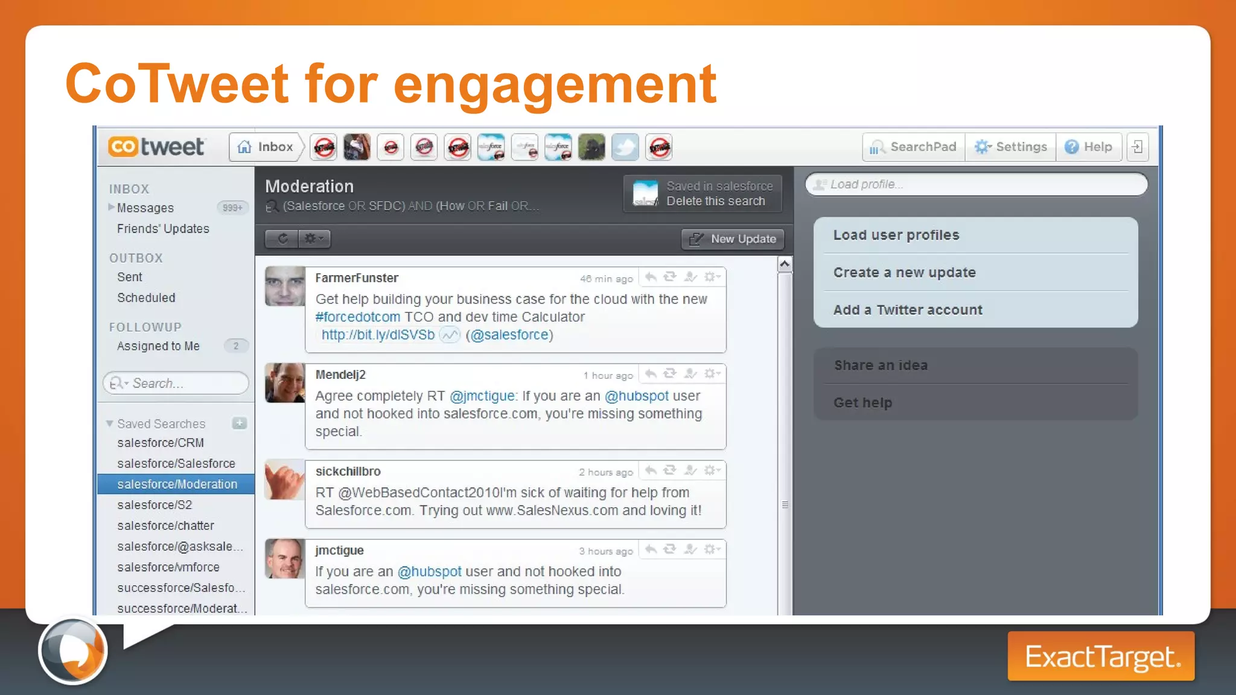Open the bit.ly/dlSVSb link

378,334
